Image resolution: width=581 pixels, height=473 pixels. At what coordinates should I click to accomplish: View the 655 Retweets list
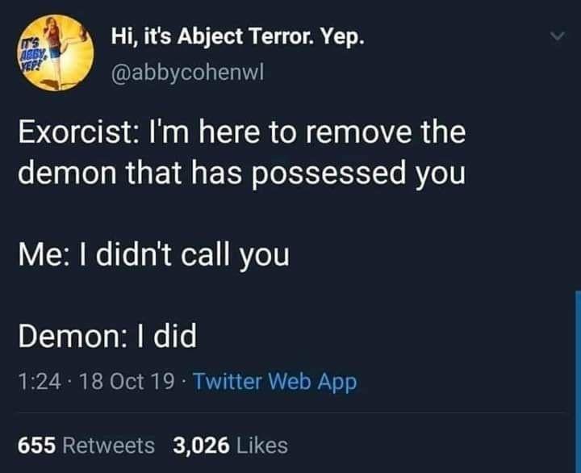tap(86, 446)
